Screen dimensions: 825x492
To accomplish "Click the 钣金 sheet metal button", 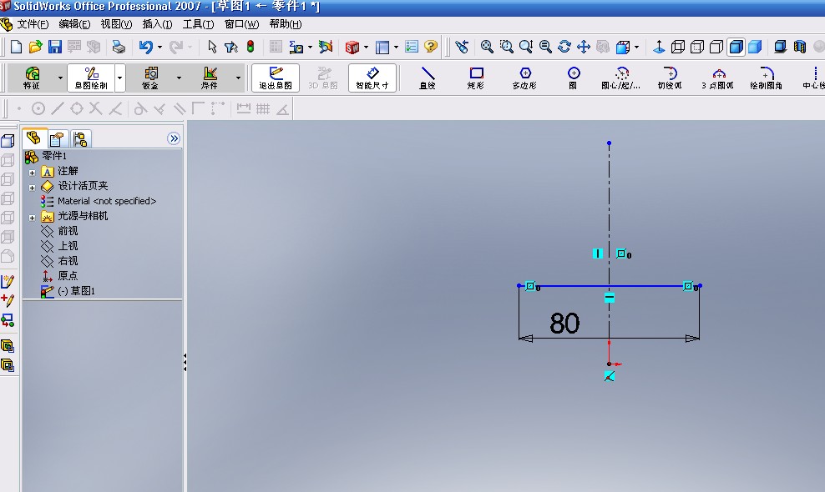I will point(150,78).
